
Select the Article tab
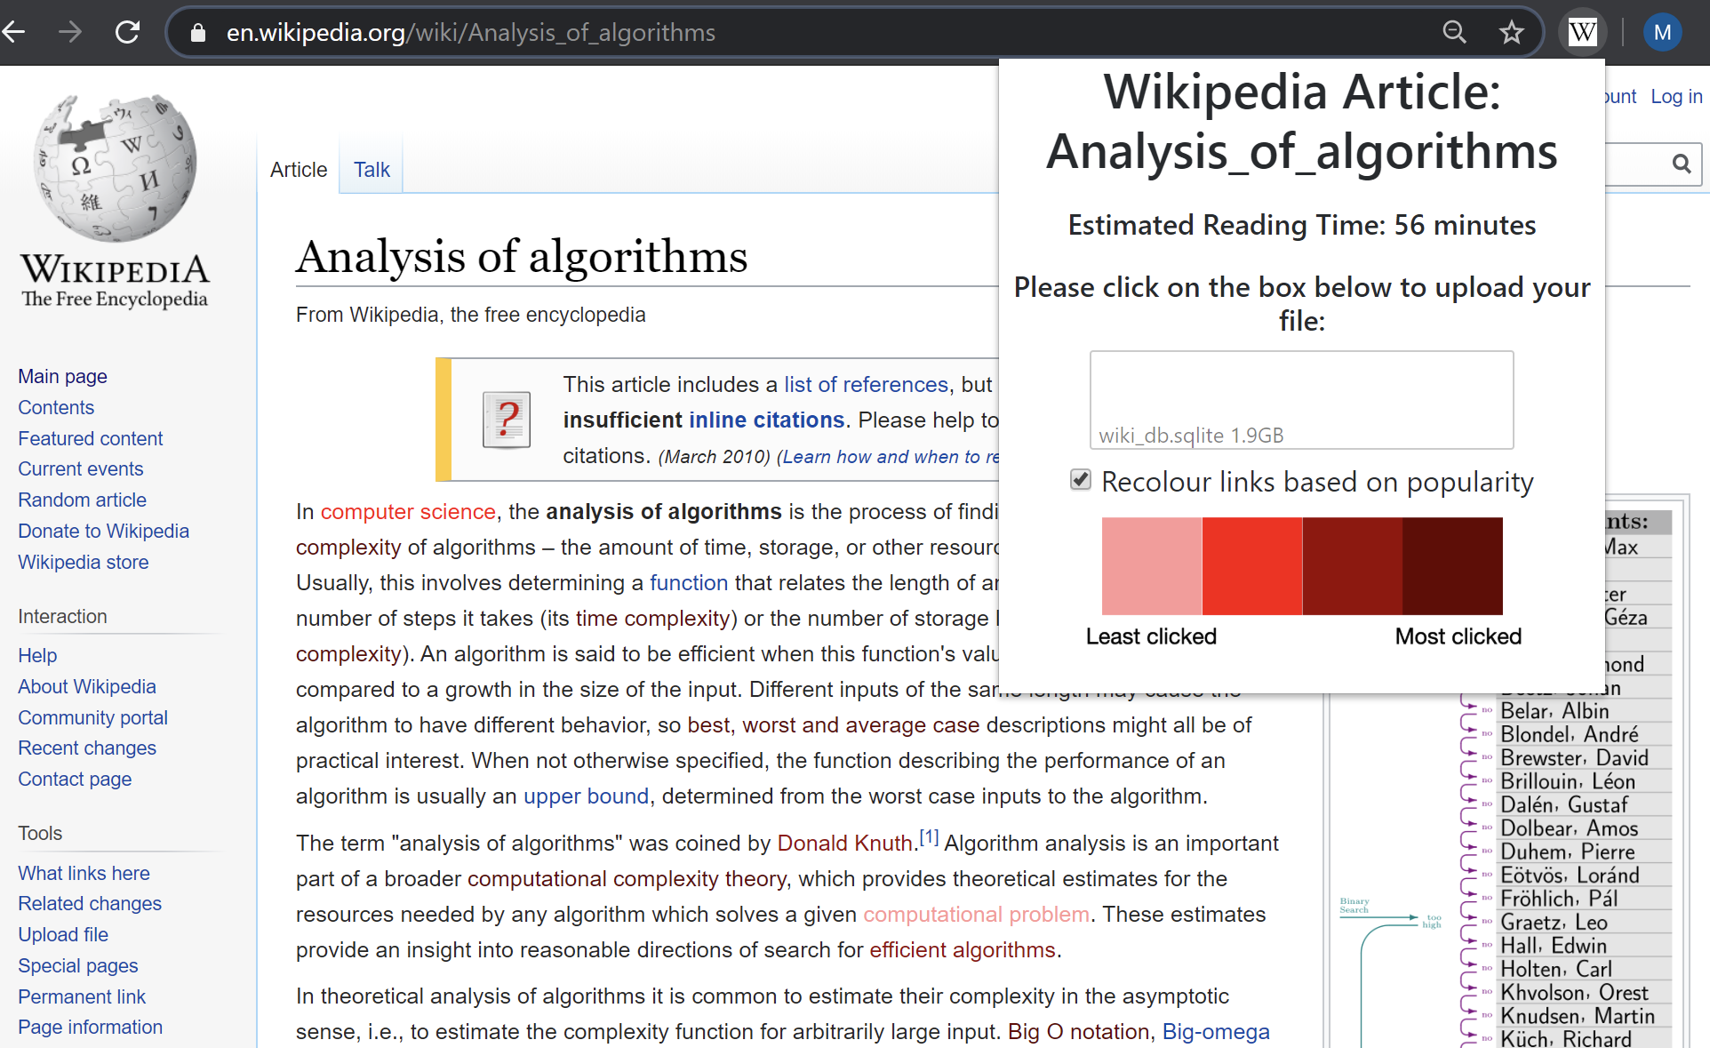pyautogui.click(x=299, y=169)
